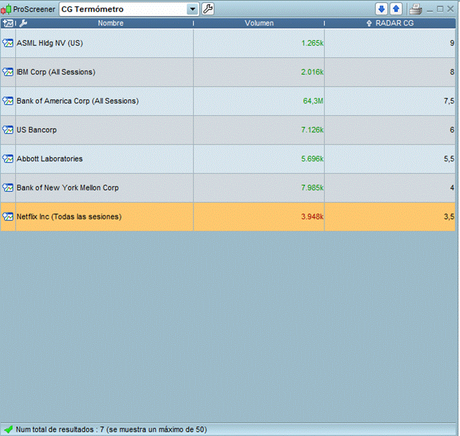Image resolution: width=460 pixels, height=436 pixels.
Task: Open the chart icon for Abbott Laboratories
Action: [8, 158]
